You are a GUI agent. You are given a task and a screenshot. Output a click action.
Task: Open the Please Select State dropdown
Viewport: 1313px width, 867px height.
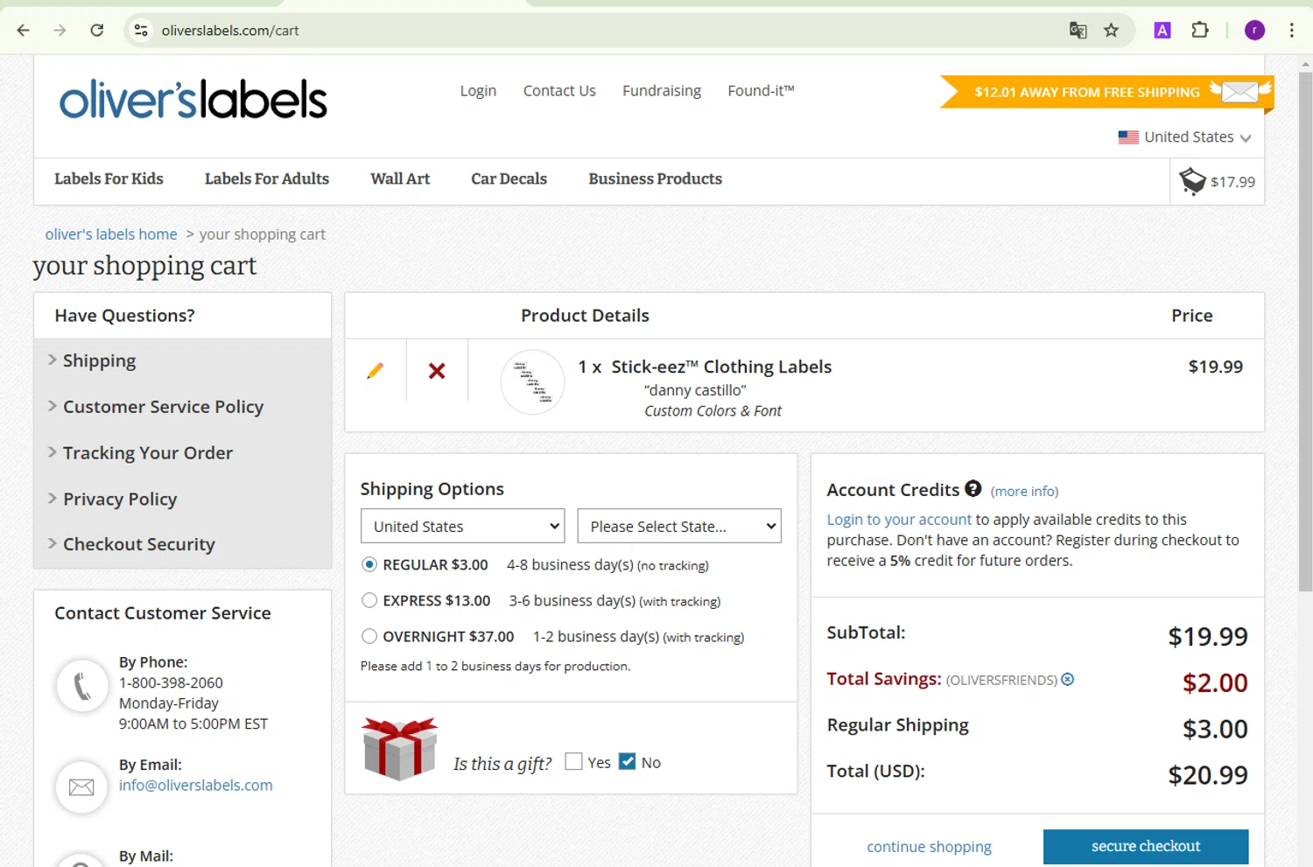tap(679, 526)
